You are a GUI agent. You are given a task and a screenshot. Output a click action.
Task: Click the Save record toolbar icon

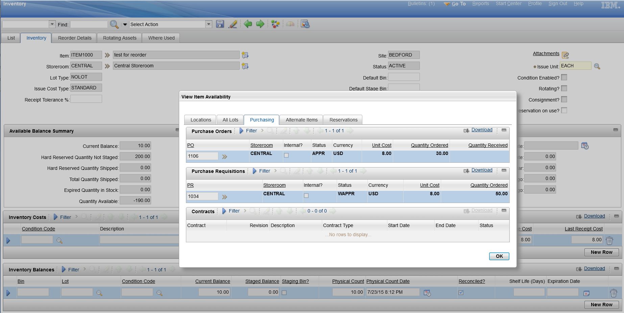tap(220, 24)
